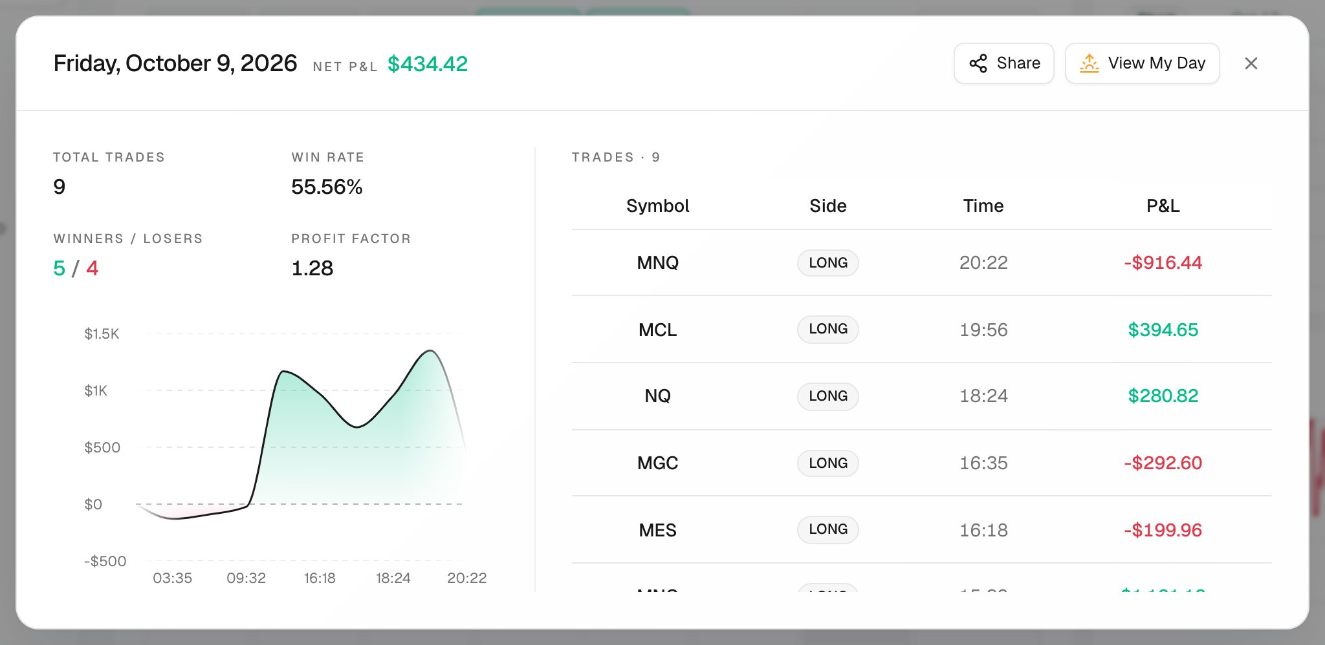Select the MES trade symbol

(658, 530)
